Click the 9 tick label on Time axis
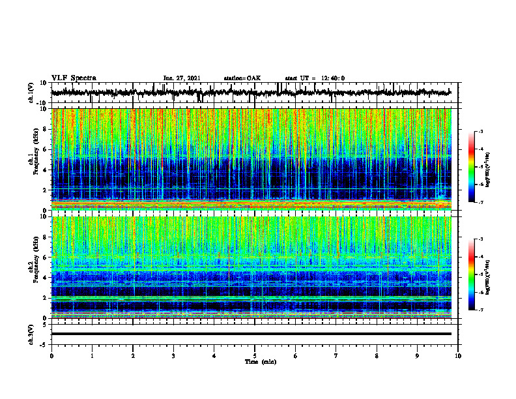The height and width of the screenshot is (399, 516). click(417, 356)
